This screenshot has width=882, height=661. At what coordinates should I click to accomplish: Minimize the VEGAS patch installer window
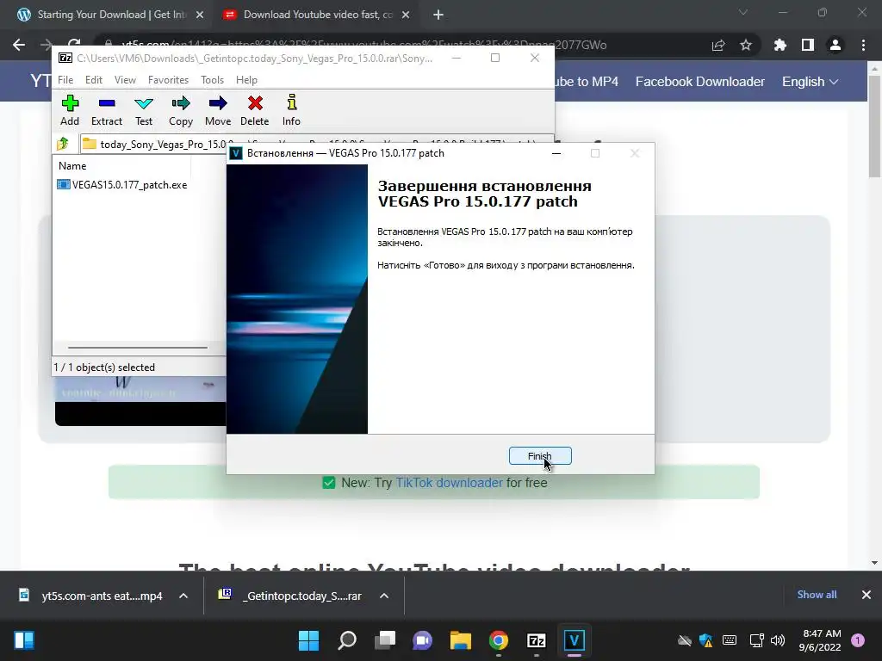click(556, 153)
